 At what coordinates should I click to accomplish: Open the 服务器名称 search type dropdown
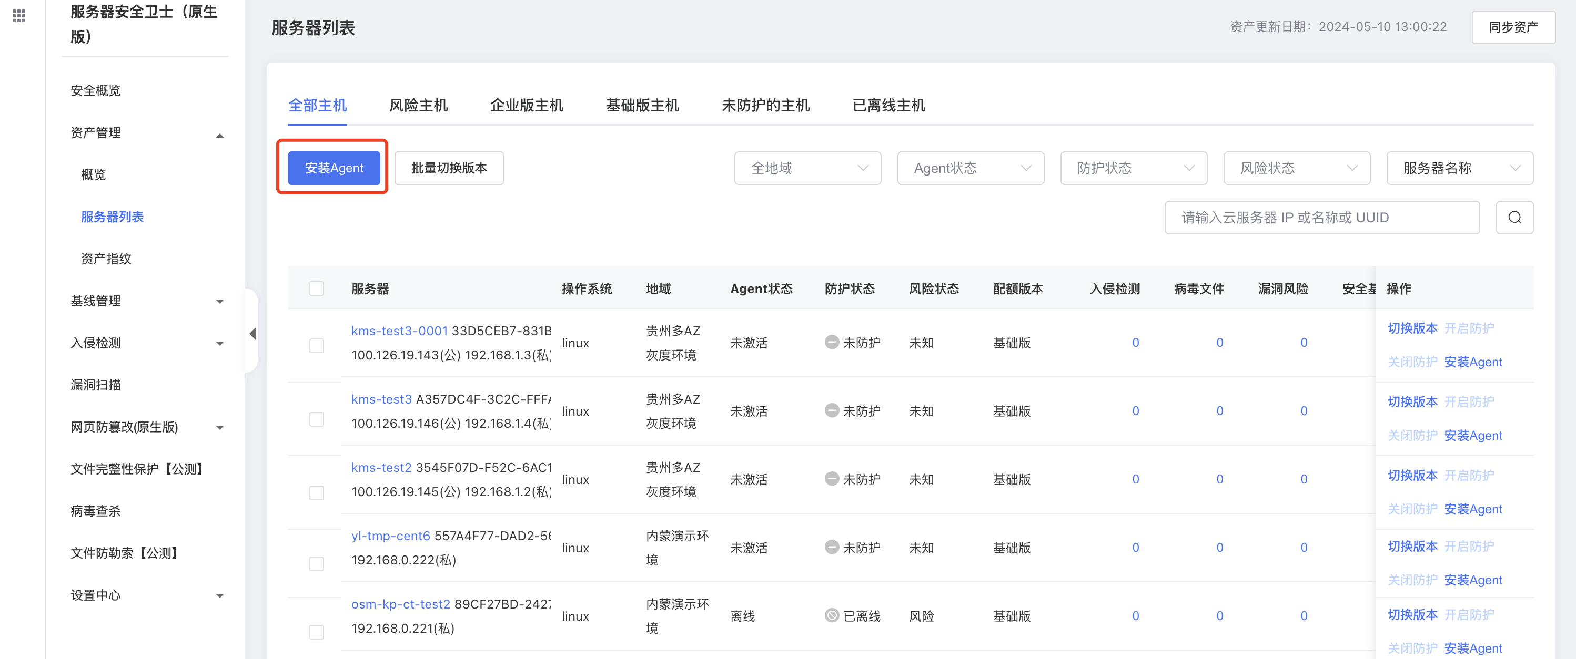[1459, 168]
